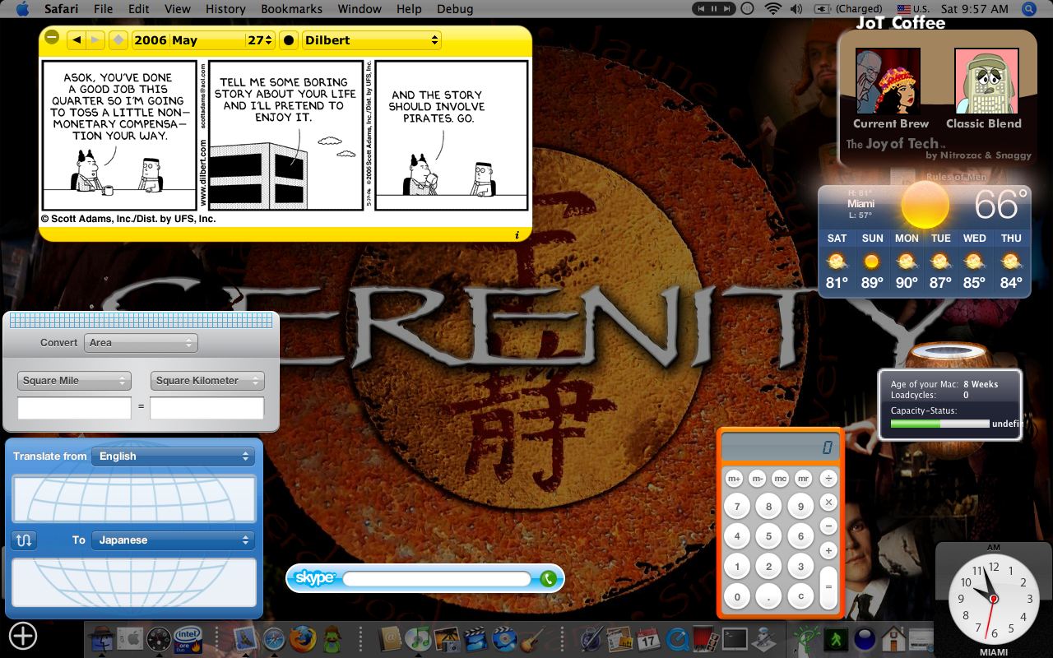
Task: Open the U.S. input menu flag
Action: (x=904, y=9)
